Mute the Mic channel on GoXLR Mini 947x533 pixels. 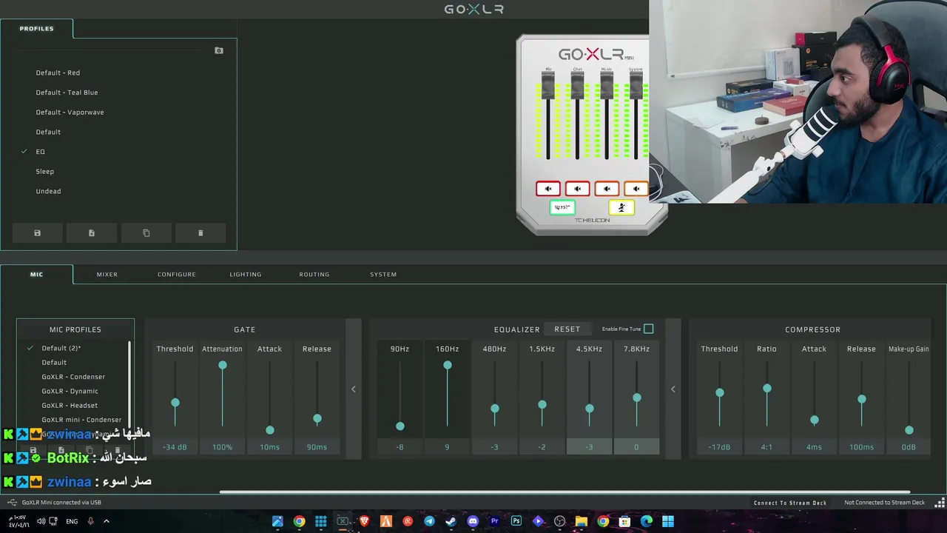coord(548,189)
